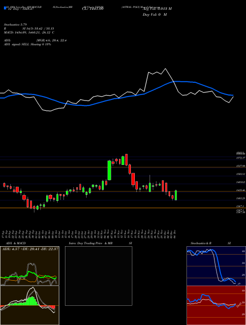Click the 1503.81 price level label
The width and height of the screenshot is (246, 325).
pos(241,174)
